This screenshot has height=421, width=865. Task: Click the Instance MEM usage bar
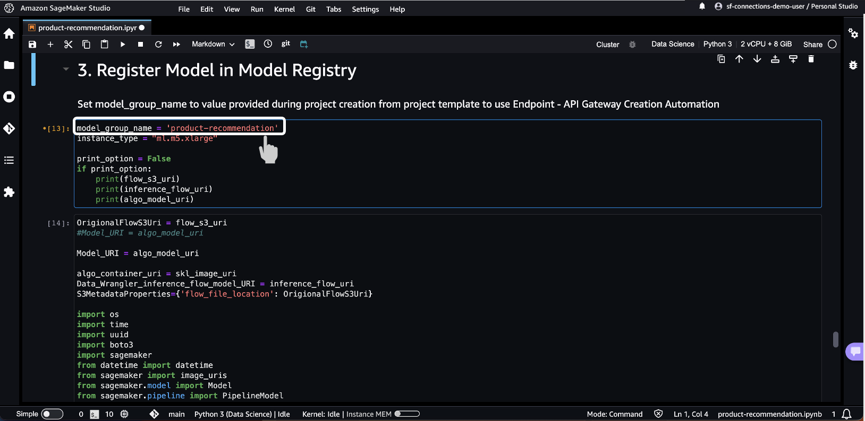[407, 414]
